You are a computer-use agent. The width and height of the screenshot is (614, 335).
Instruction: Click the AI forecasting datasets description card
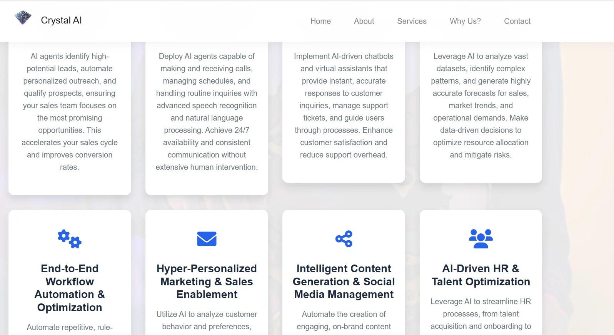pyautogui.click(x=481, y=106)
